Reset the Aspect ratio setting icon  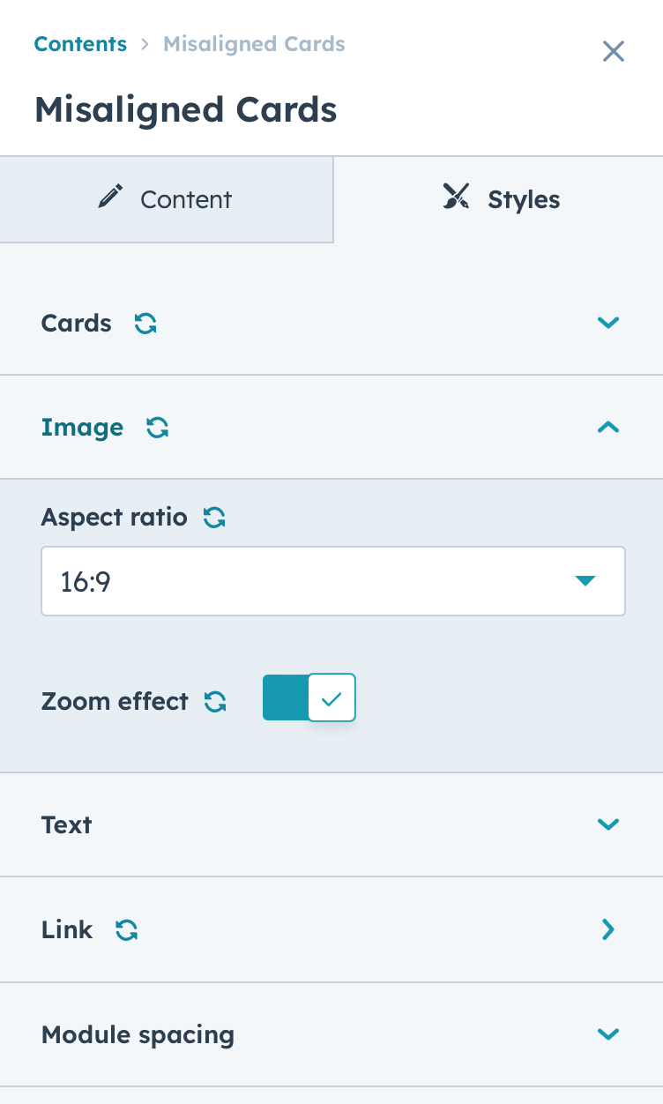[214, 517]
